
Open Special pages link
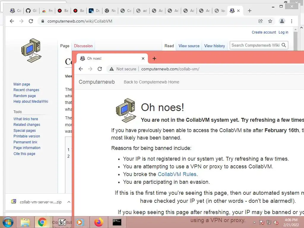(x=24, y=131)
